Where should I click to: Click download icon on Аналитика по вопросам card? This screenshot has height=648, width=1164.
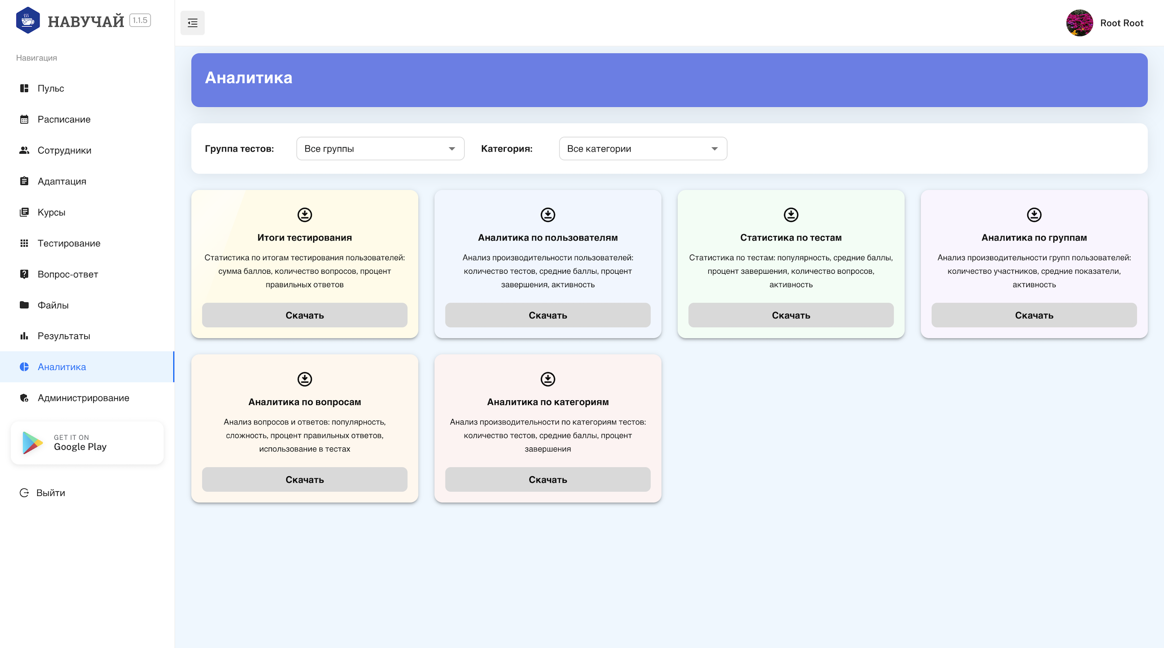coord(305,379)
